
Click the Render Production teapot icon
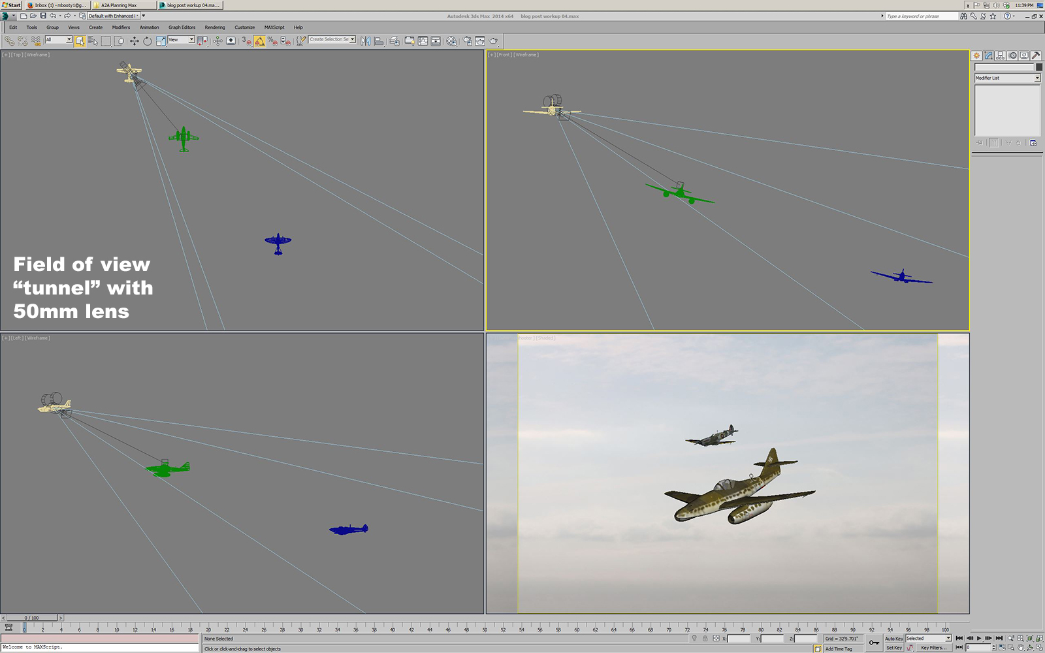pyautogui.click(x=494, y=41)
